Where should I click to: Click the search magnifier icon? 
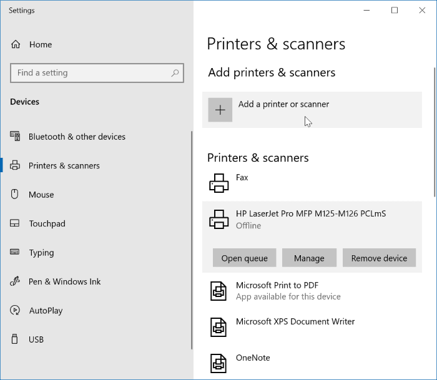(175, 73)
